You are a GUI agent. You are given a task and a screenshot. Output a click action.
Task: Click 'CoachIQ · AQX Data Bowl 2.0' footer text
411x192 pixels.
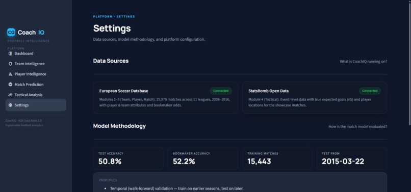(23, 121)
